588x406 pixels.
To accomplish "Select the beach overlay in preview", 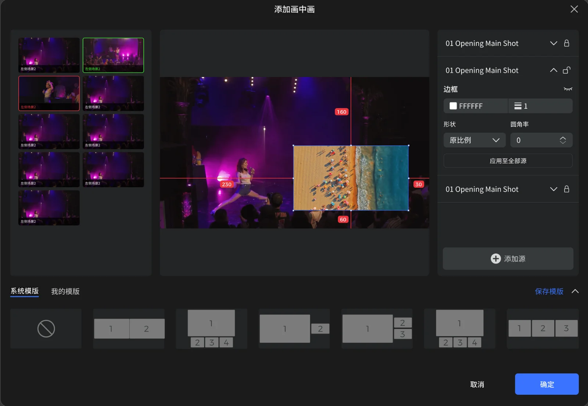I will pos(351,178).
